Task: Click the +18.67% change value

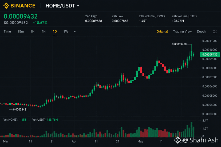Action: click(40, 23)
